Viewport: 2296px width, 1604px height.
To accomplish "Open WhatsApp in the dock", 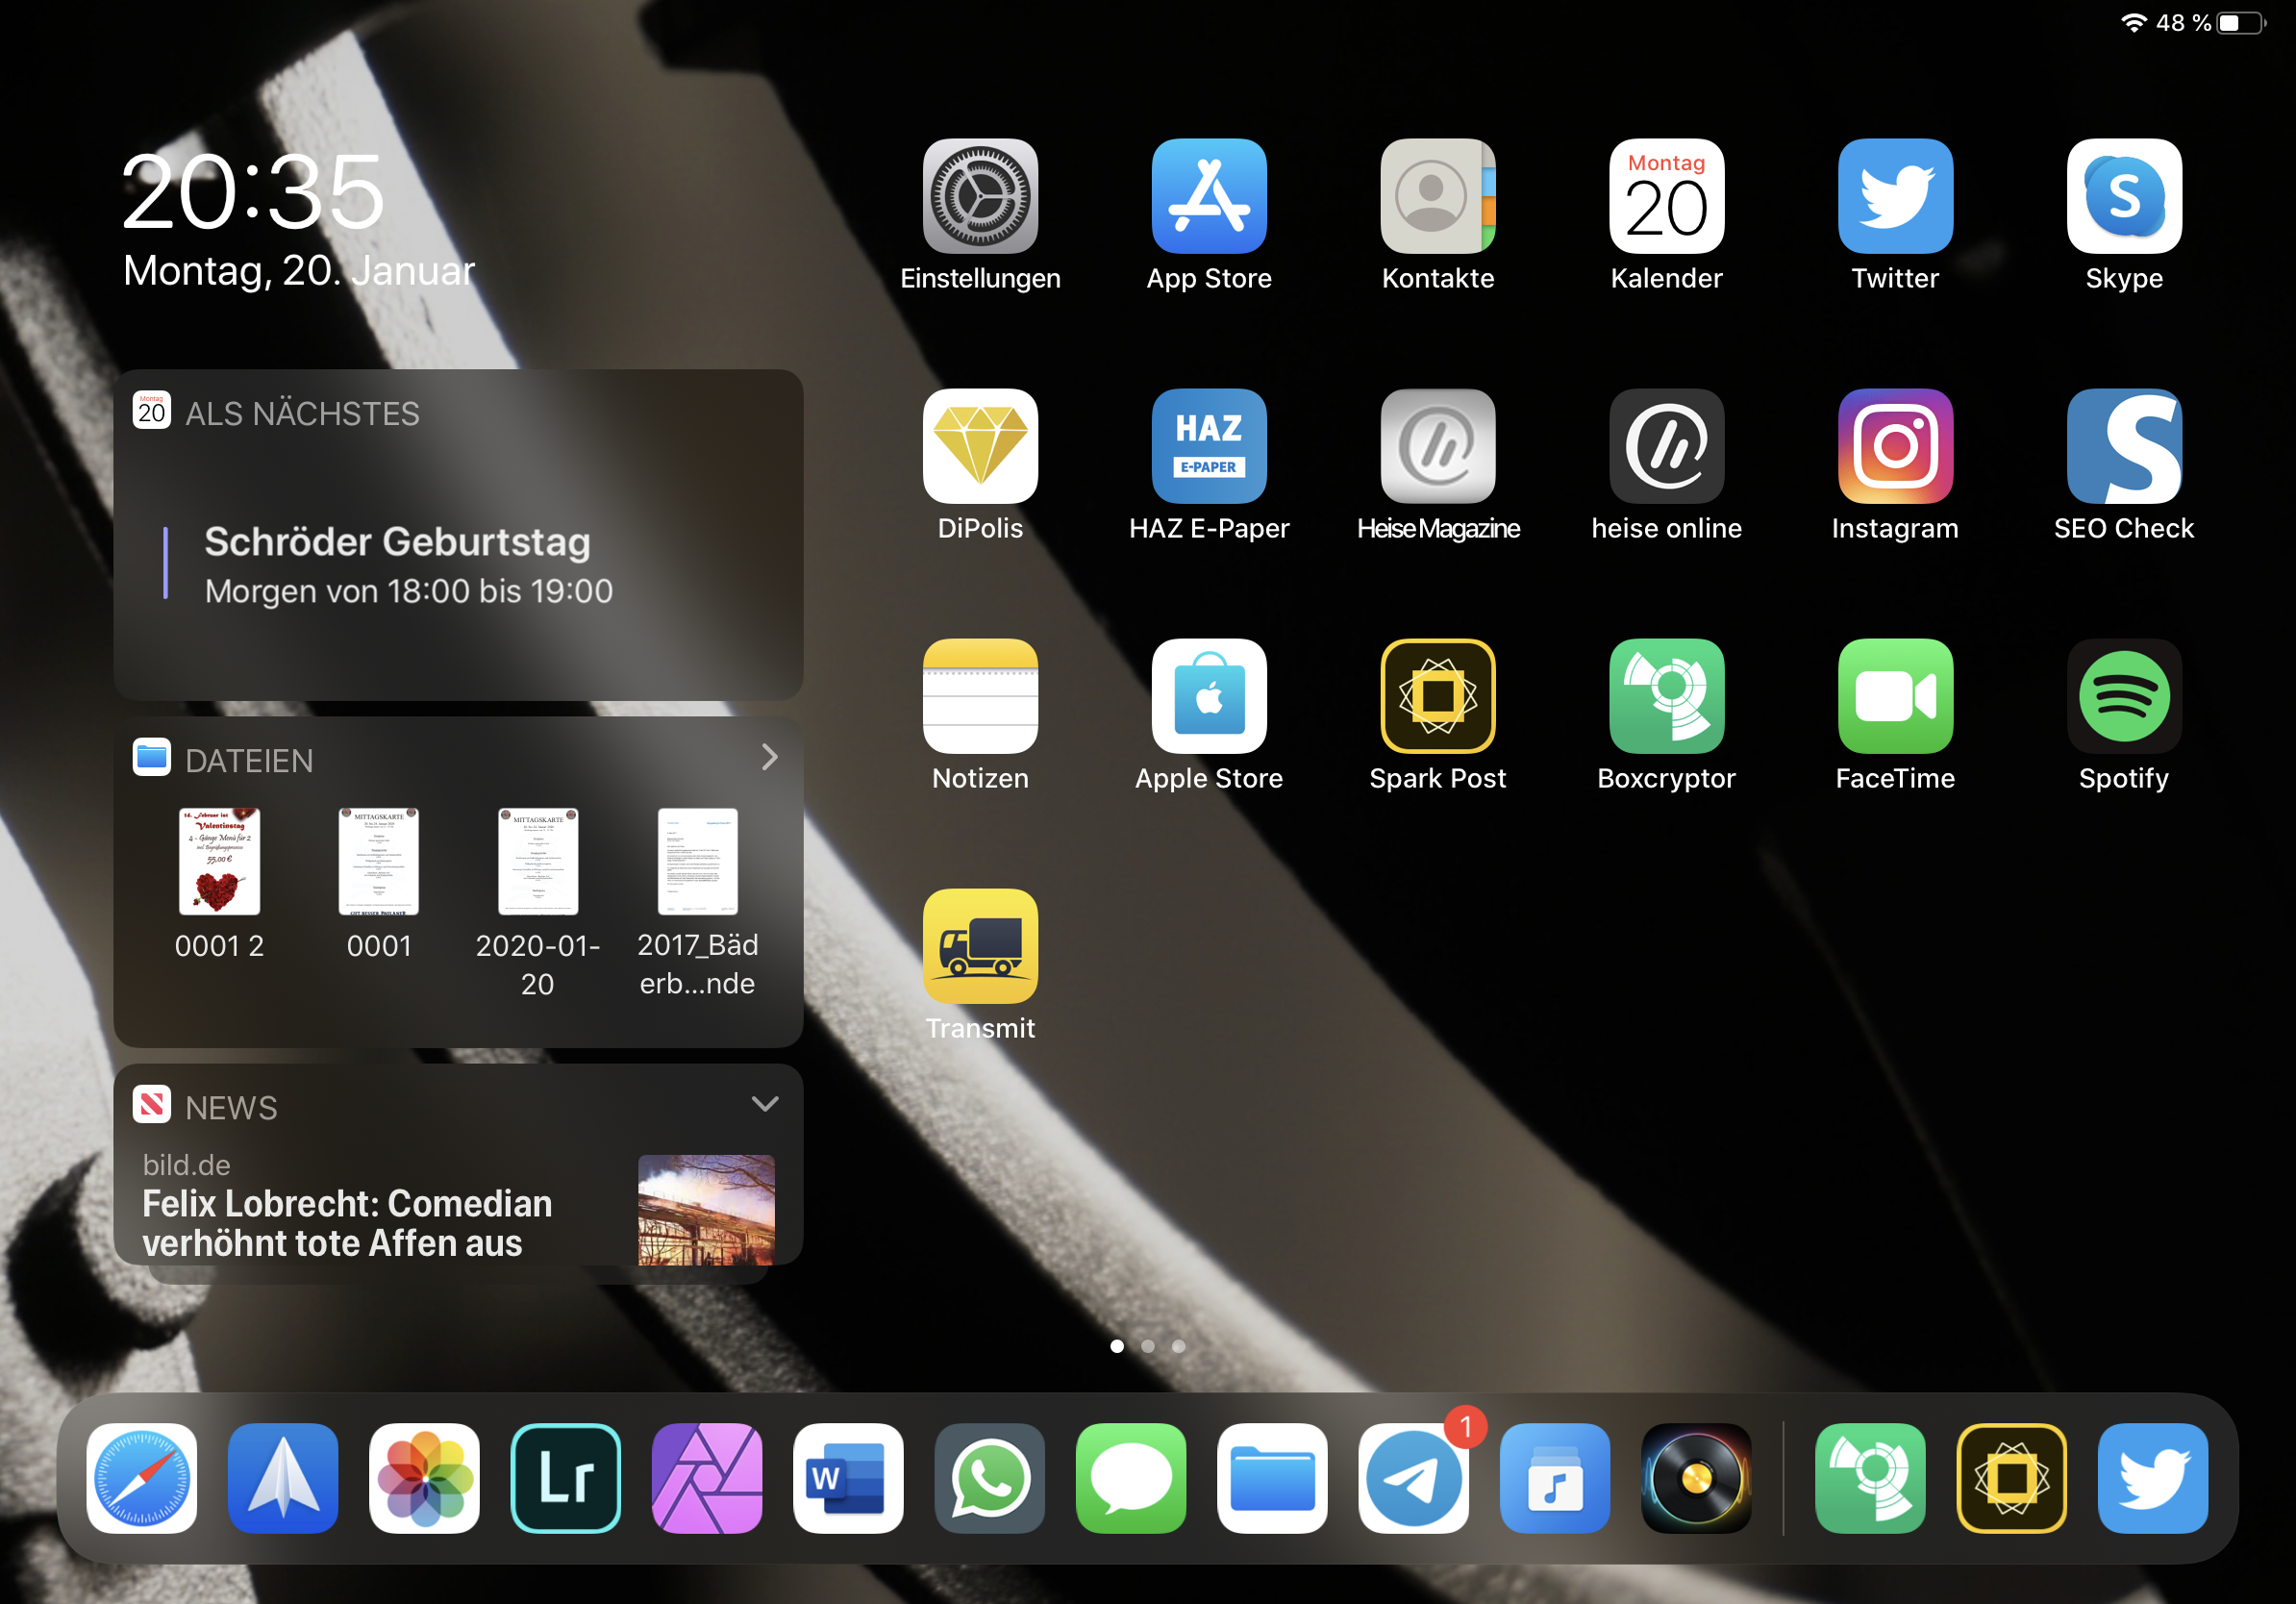I will pyautogui.click(x=990, y=1478).
